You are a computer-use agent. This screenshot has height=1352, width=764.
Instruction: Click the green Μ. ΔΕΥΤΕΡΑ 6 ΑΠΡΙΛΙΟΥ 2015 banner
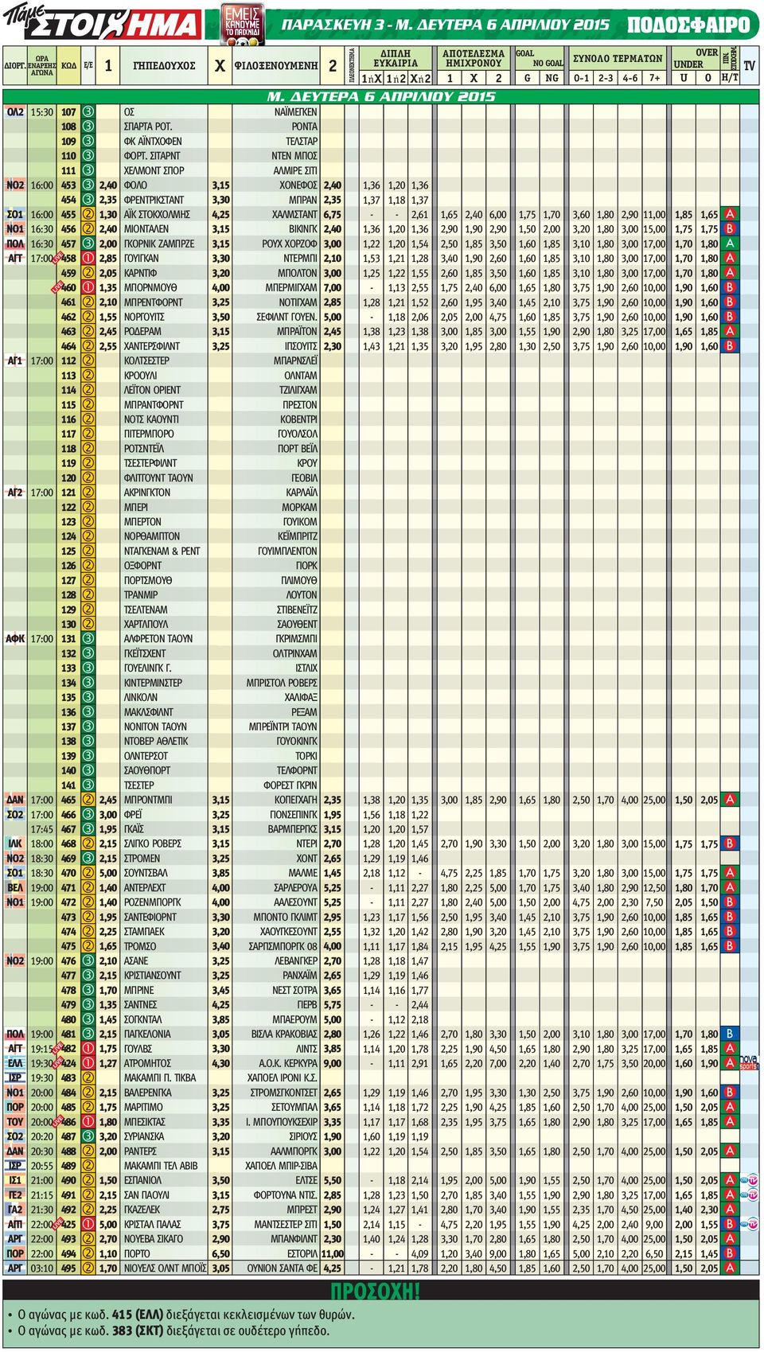tap(380, 96)
